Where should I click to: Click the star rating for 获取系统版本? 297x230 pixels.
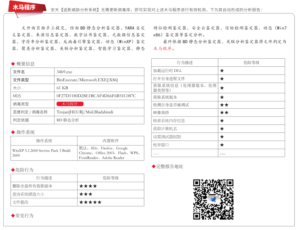click(222, 97)
